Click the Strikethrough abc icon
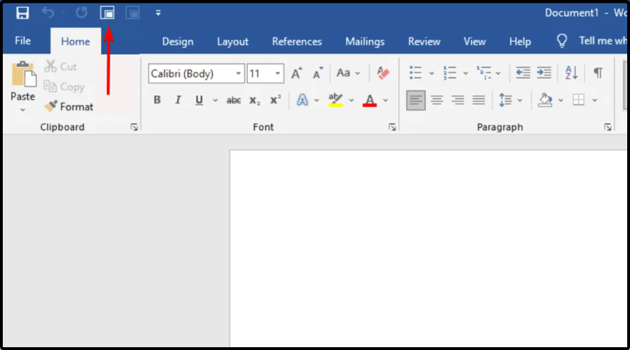The image size is (630, 350). [234, 100]
